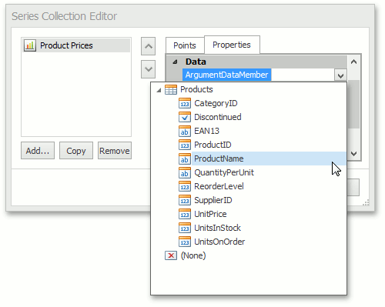Click the dialog resize grip corner
This screenshot has width=385, height=307.
tap(366, 202)
